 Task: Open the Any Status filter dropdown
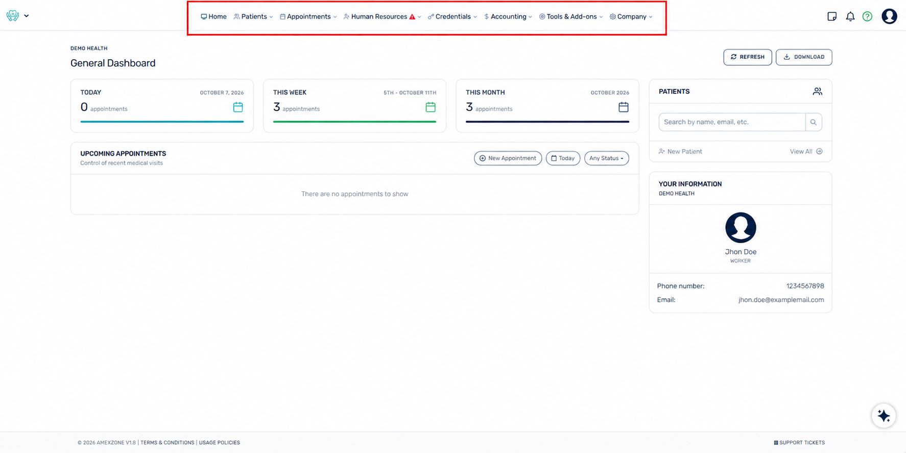pyautogui.click(x=606, y=158)
